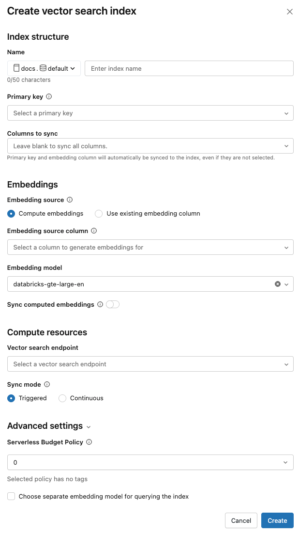Click the Enter index name field
Viewport: 299px width, 533px height.
point(189,68)
